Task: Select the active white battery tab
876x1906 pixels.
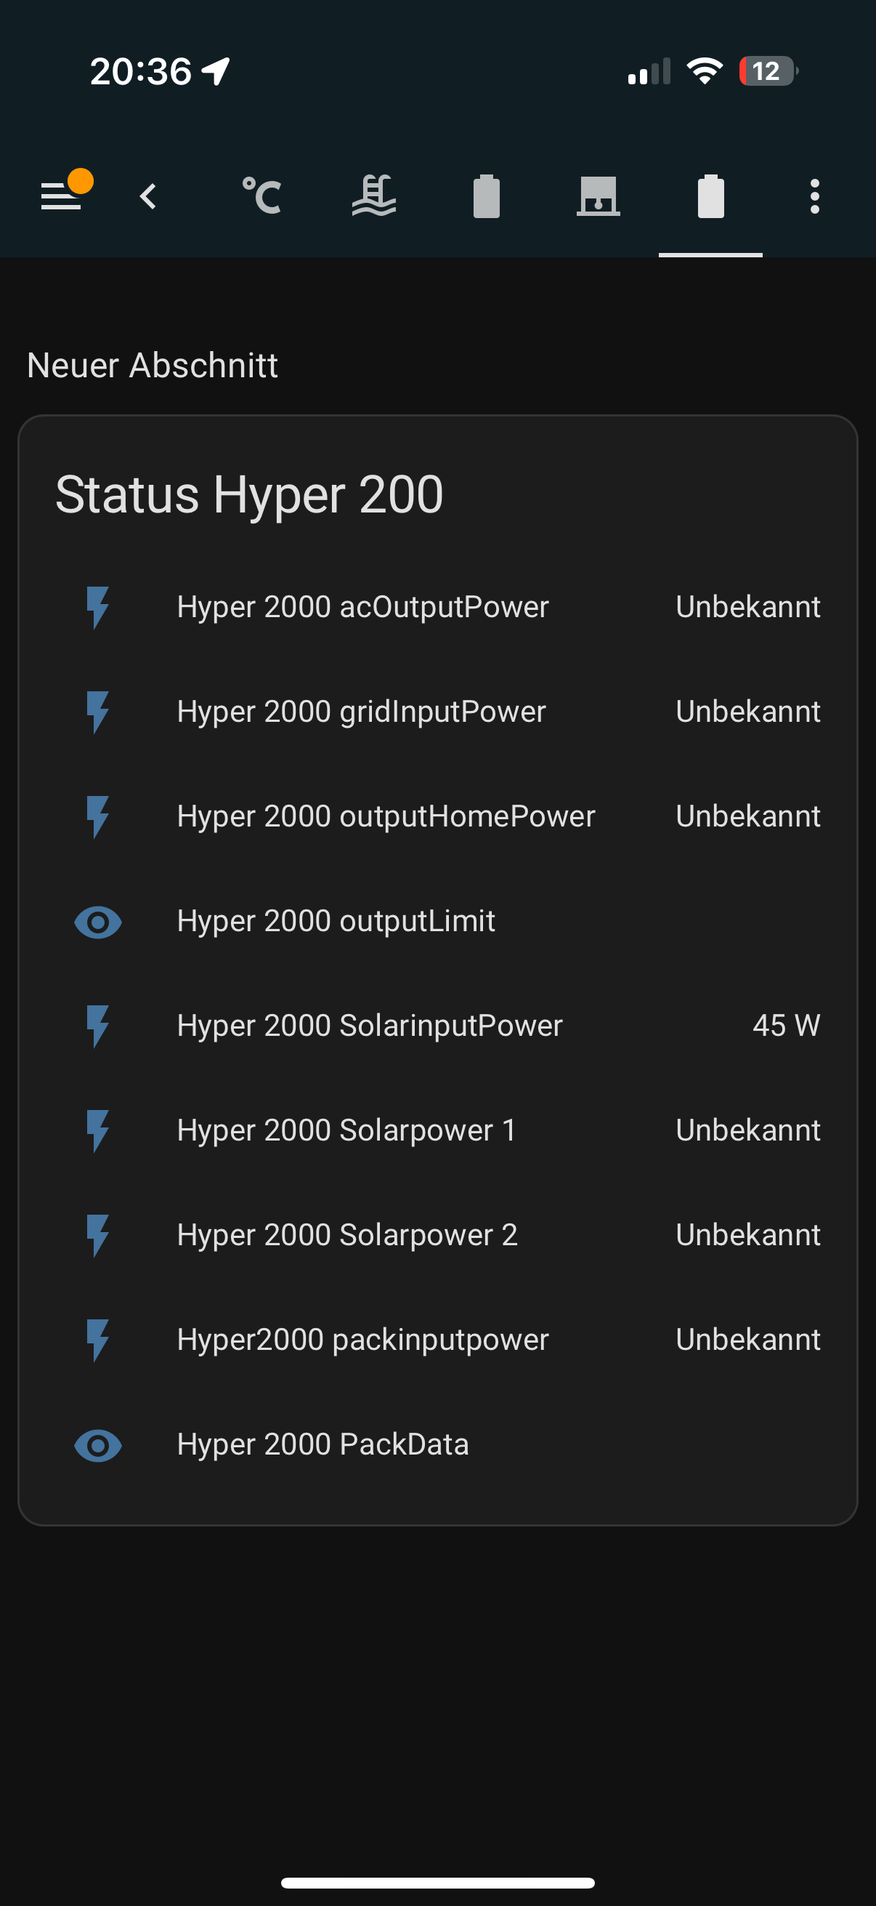Action: click(710, 197)
